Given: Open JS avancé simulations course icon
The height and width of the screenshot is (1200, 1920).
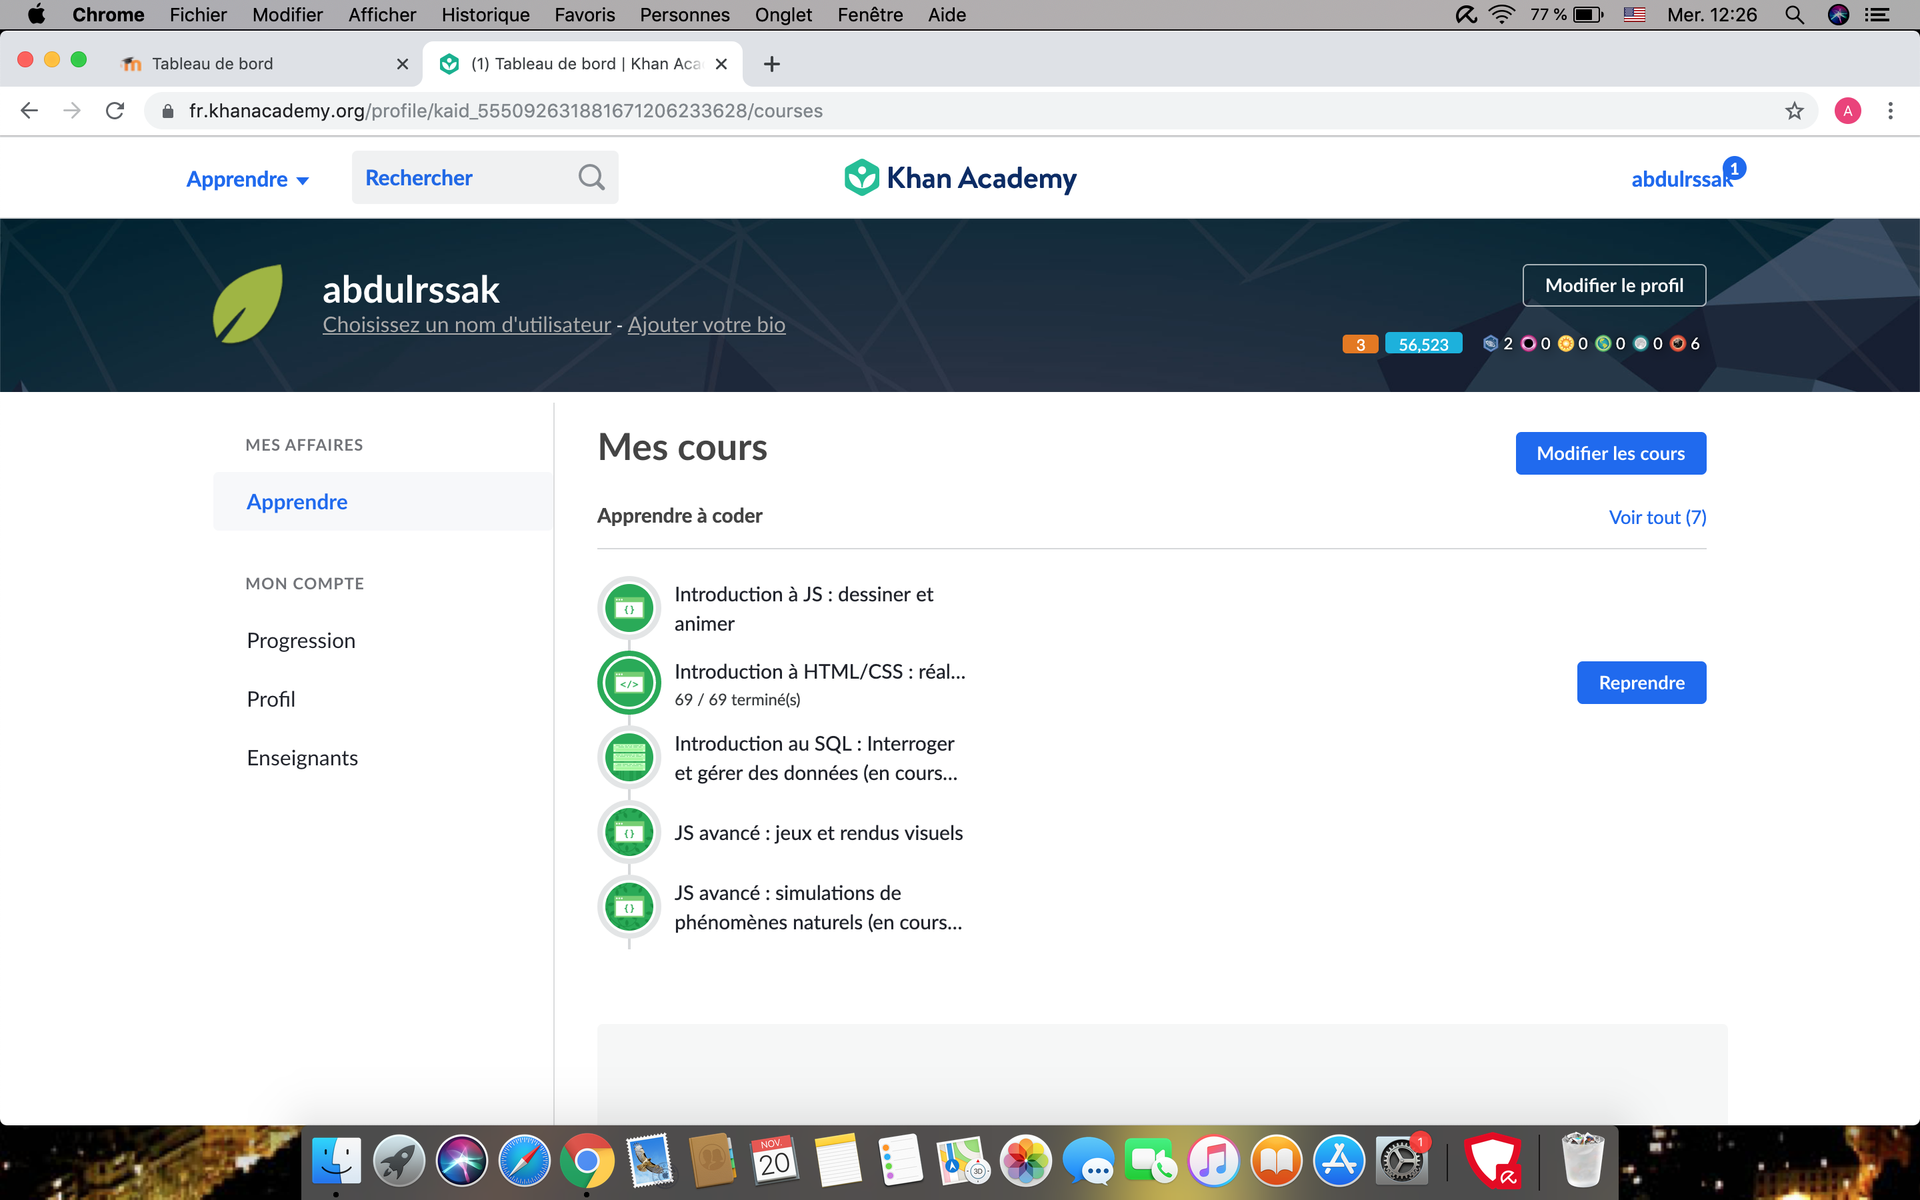Looking at the screenshot, I should (x=629, y=907).
